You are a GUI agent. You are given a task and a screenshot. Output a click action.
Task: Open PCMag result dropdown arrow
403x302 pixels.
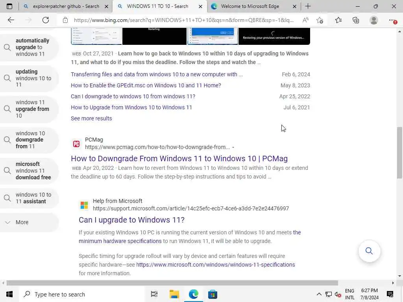click(233, 147)
